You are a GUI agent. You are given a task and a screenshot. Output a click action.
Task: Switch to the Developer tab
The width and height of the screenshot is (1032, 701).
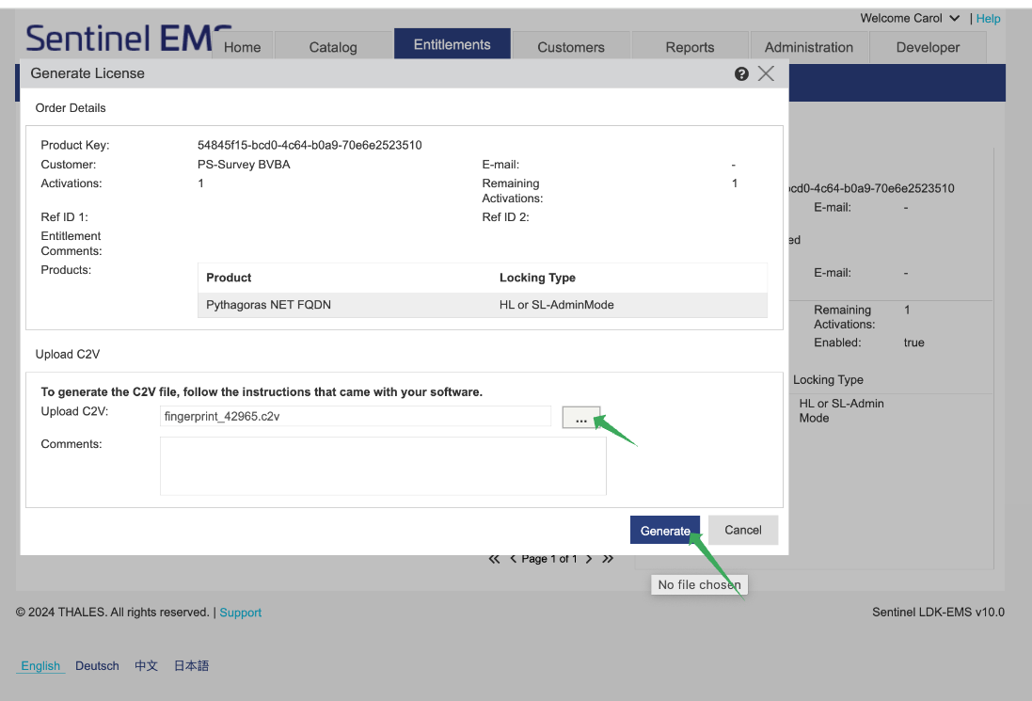coord(928,47)
